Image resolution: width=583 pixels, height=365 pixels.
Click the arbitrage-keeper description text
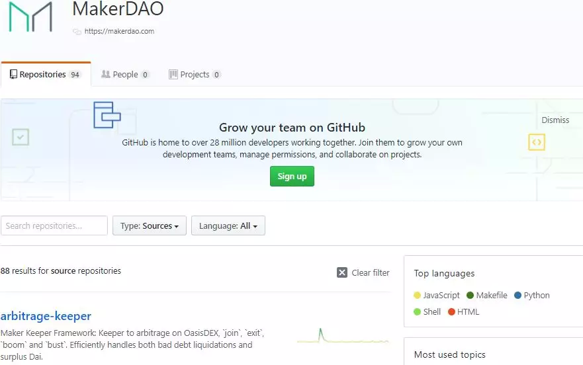click(x=132, y=345)
